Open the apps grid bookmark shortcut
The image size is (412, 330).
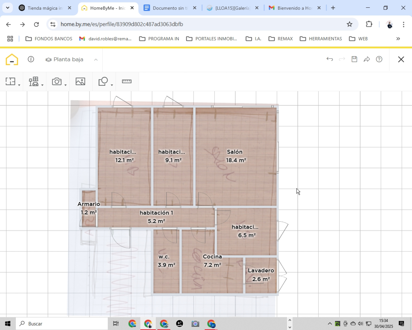10,39
